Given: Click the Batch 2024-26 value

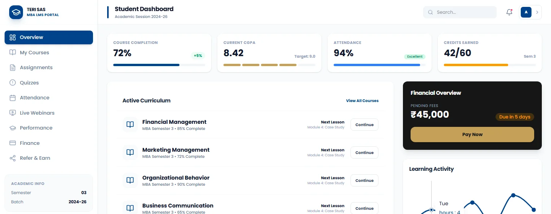Looking at the screenshot, I should pos(77,202).
